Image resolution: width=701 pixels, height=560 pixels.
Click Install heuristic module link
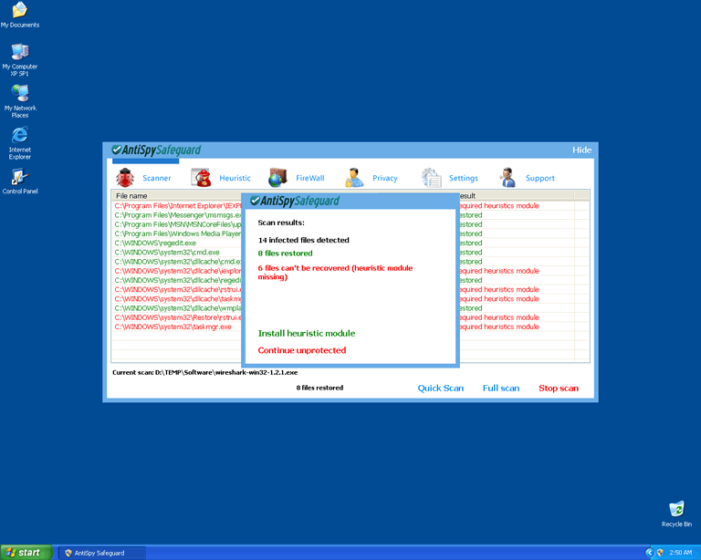pos(307,334)
